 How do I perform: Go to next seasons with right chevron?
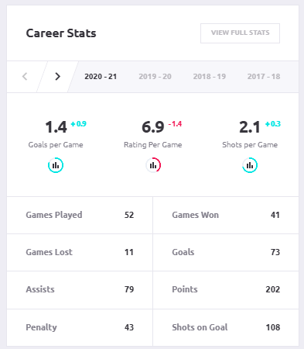coord(57,77)
